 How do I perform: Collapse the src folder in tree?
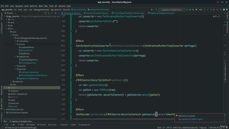coord(6,29)
